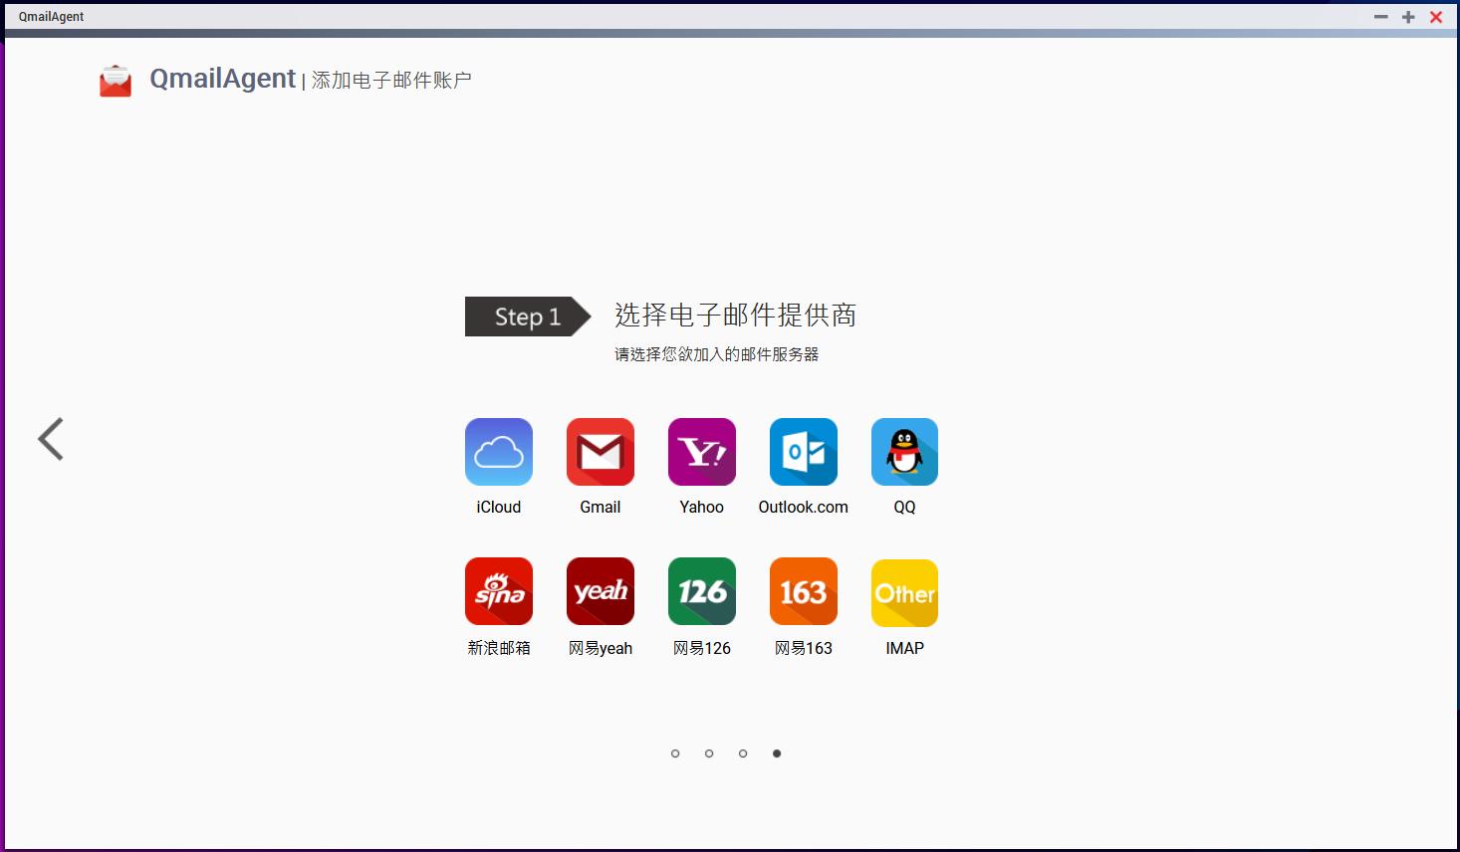This screenshot has width=1460, height=852.
Task: Pick Outlook.com as your provider
Action: click(x=803, y=452)
